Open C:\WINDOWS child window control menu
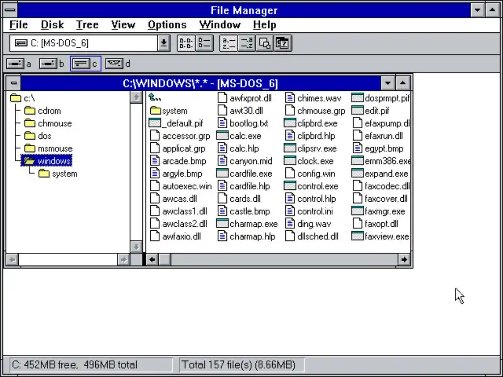Viewport: 503px width, 377px height. tap(13, 83)
